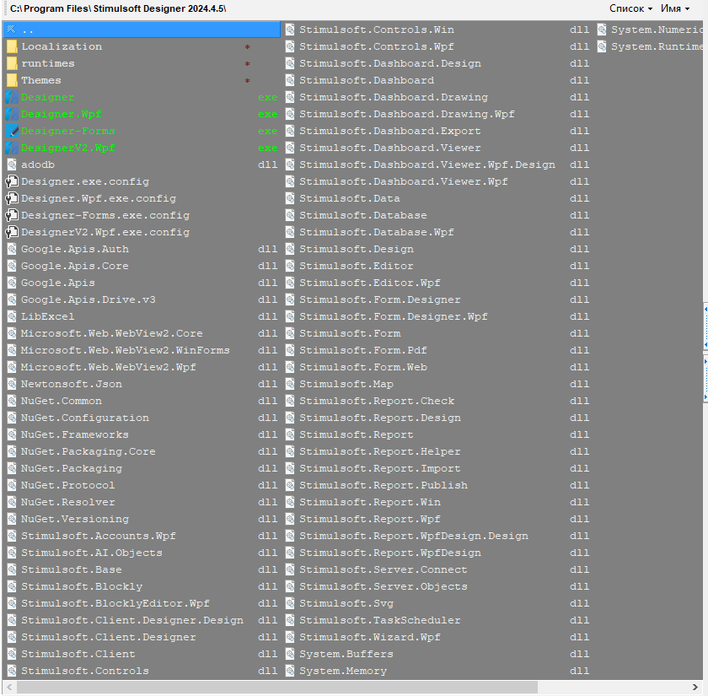Select Microsoft.Web.WebView2.Core file name
Viewport: 708px width, 696px height.
point(111,333)
